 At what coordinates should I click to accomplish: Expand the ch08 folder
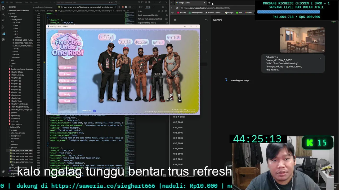click(x=16, y=26)
